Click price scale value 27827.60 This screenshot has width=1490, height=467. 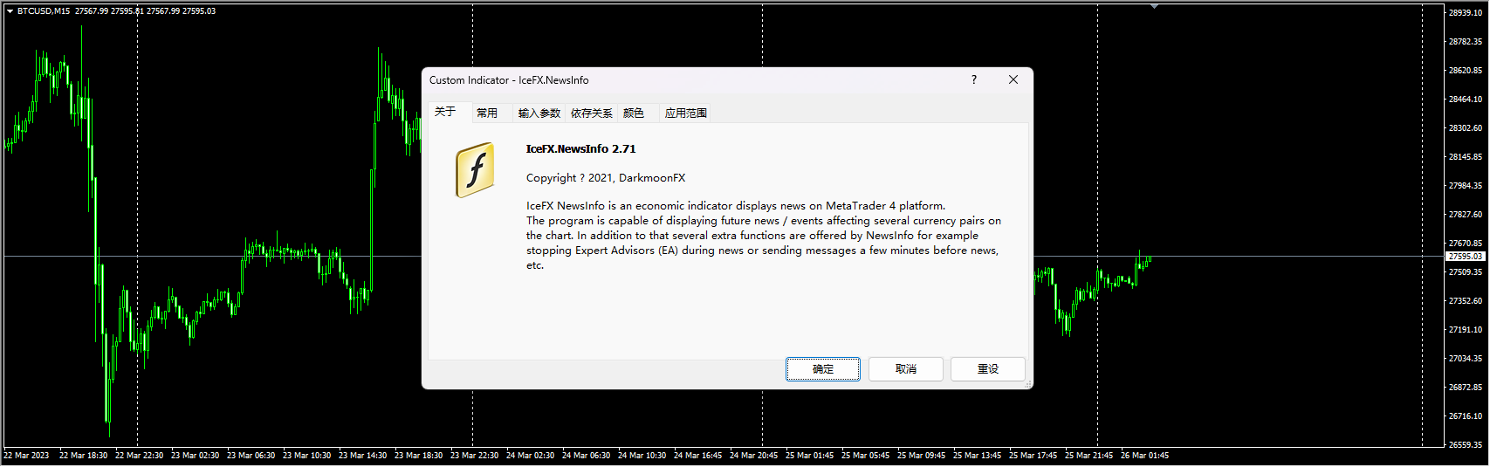tap(1466, 215)
